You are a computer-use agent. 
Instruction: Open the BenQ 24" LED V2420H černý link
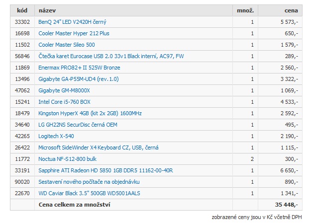[72, 22]
